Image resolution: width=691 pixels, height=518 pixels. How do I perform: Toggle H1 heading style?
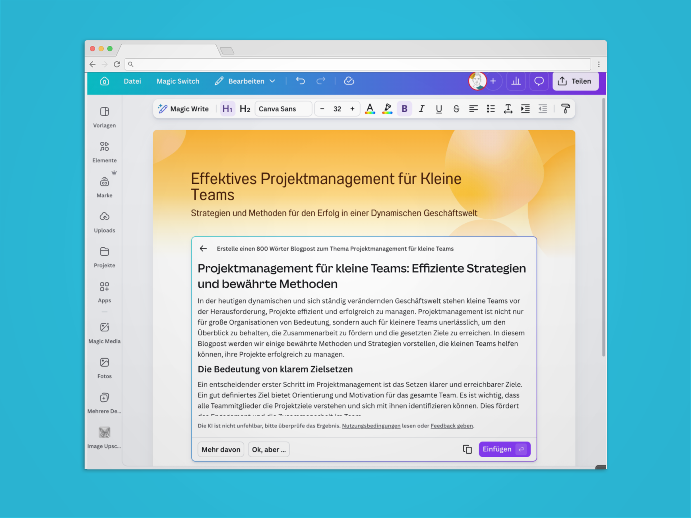(x=227, y=109)
